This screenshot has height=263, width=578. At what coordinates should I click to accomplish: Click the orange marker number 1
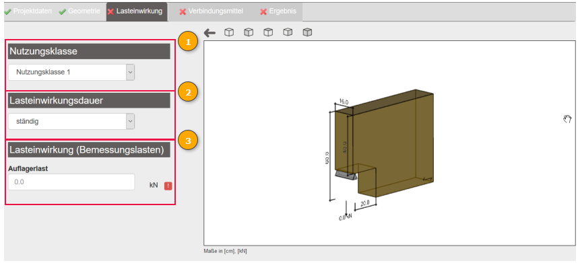[189, 42]
